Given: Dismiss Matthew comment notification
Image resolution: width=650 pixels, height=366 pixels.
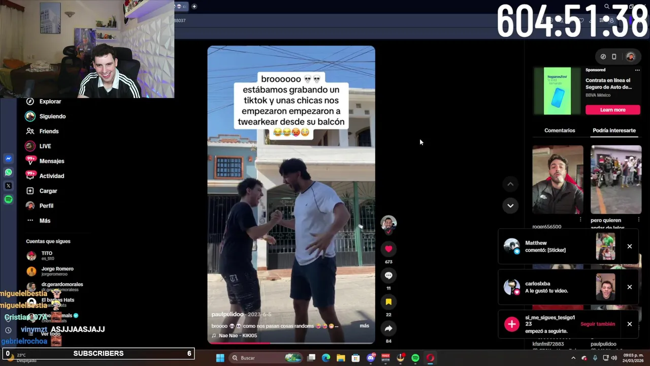Looking at the screenshot, I should pos(629,247).
